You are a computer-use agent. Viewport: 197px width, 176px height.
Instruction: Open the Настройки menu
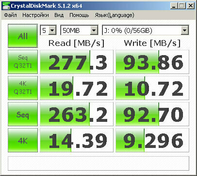[x=35, y=15]
